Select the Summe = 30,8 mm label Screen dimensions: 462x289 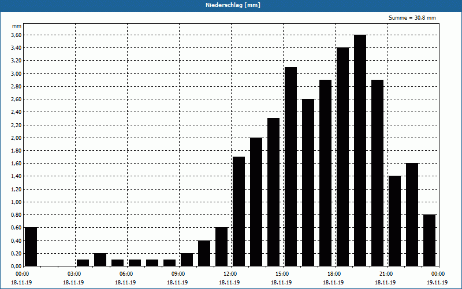pyautogui.click(x=412, y=18)
